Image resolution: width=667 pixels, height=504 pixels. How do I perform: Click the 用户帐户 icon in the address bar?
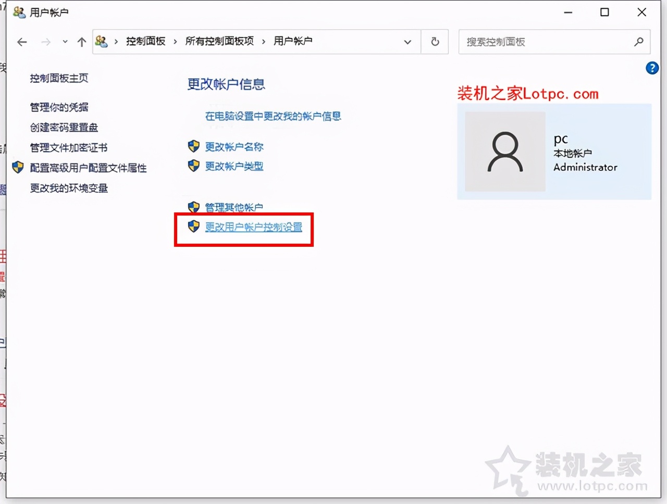click(102, 42)
